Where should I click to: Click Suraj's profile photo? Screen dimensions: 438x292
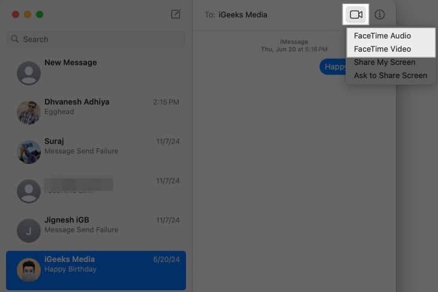click(28, 152)
